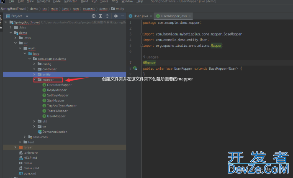Expand the target folder
This screenshot has height=178, width=293.
(x=15, y=147)
